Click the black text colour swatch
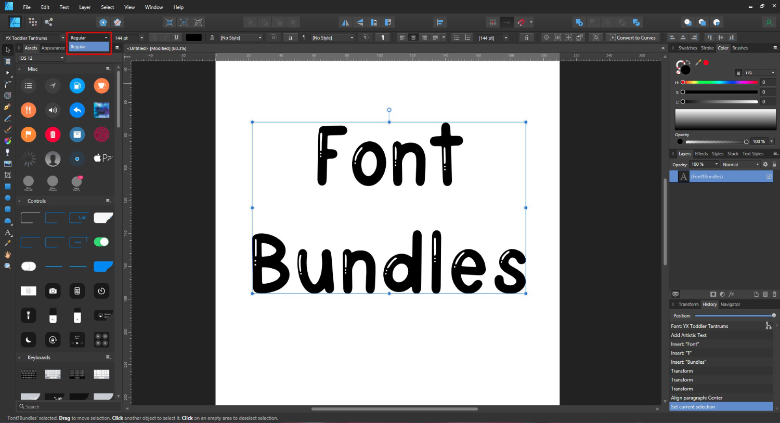 click(x=193, y=37)
